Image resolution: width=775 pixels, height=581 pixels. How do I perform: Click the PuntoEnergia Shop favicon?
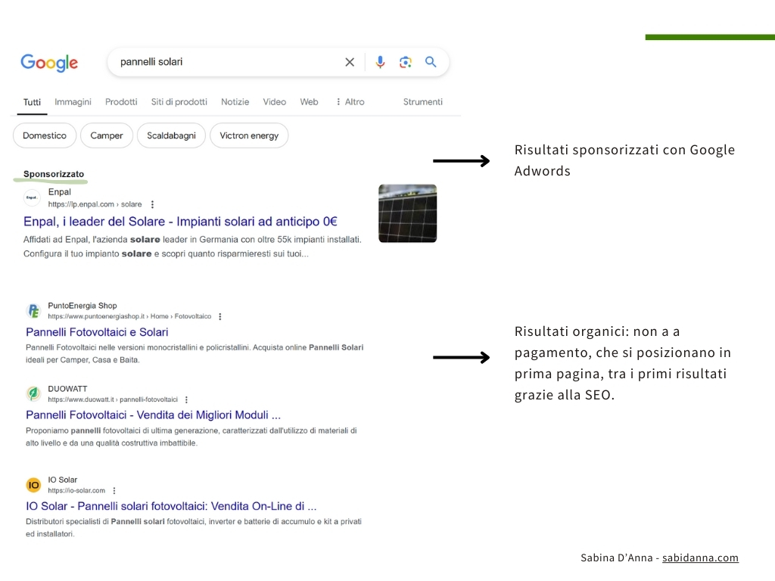coord(33,311)
